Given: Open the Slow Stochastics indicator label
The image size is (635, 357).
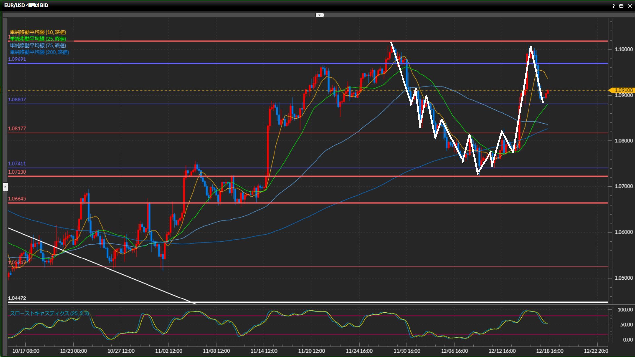Looking at the screenshot, I should click(49, 313).
